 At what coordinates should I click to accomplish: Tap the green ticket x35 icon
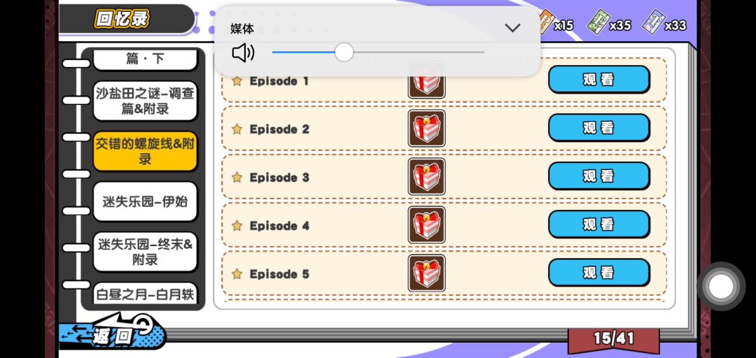598,22
